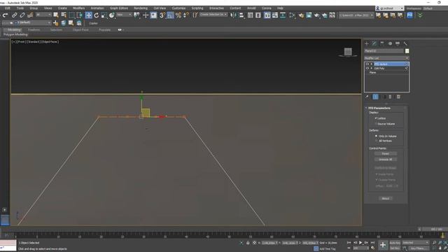448x252 pixels.
Task: Activate the Select and Place tool
Action: (112, 15)
